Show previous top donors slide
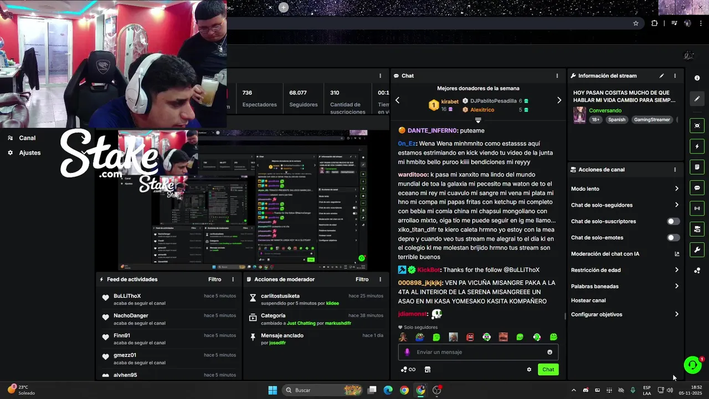The height and width of the screenshot is (399, 709). click(x=397, y=100)
